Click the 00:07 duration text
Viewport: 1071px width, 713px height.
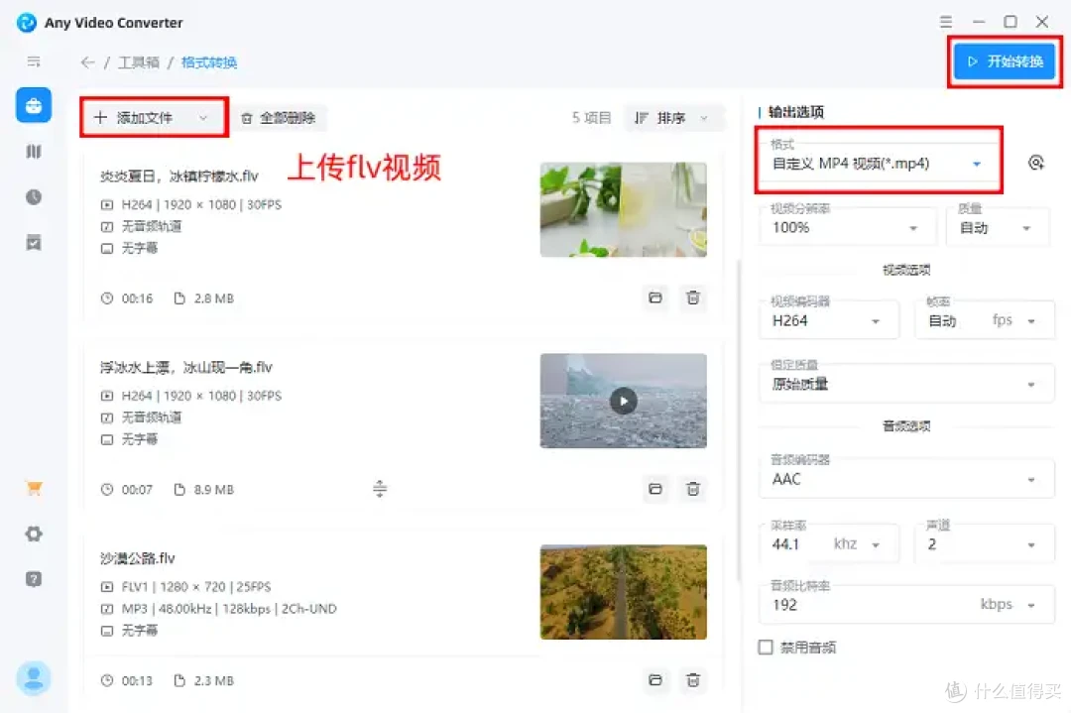click(137, 490)
